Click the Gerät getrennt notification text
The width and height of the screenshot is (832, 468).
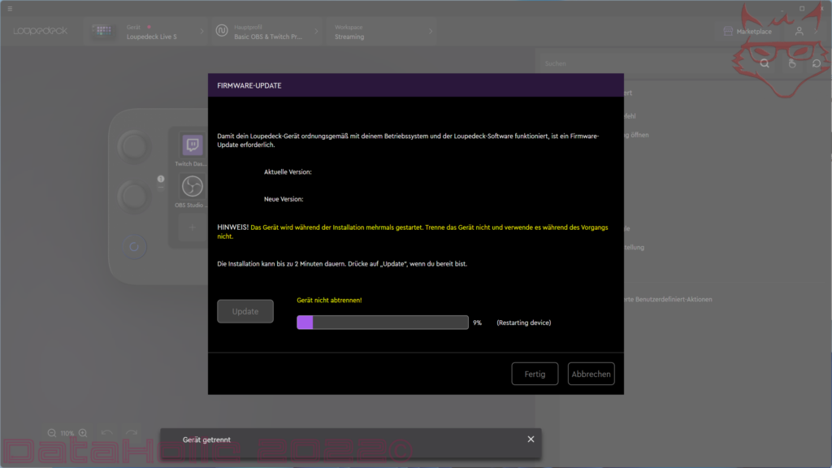206,440
